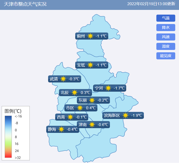Click the 图例(℃) legend title
179x163 pixels.
click(x=13, y=111)
